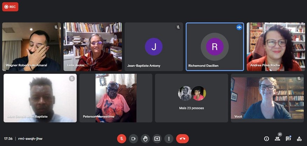Select Andrea Pires Rocha's video tile
The image size is (307, 146).
pos(276,47)
